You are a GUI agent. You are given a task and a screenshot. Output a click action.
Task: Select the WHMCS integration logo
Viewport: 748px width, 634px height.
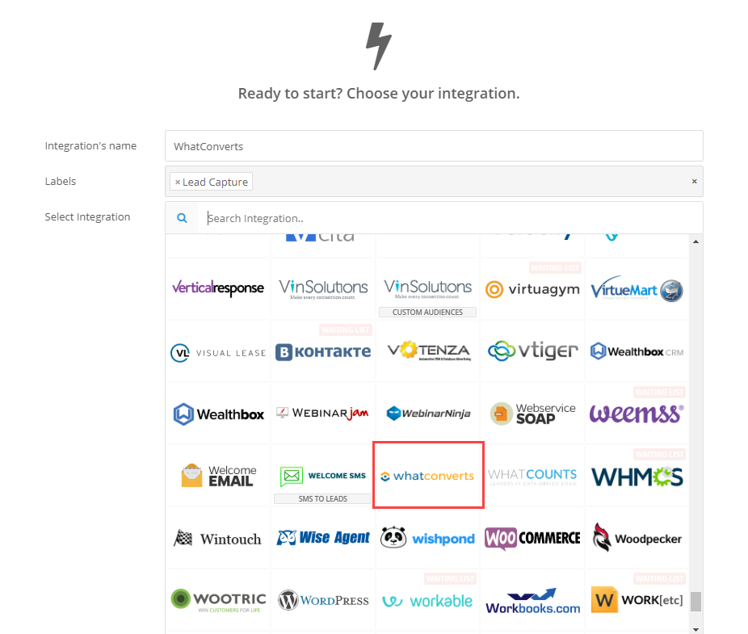coord(637,476)
